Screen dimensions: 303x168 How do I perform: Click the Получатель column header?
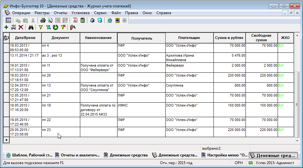coord(142,38)
